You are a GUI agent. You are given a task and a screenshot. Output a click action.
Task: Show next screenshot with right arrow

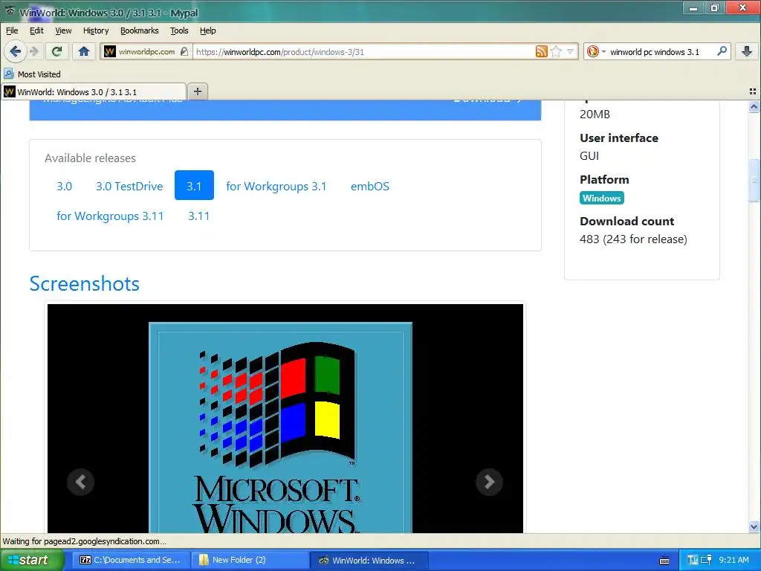489,482
